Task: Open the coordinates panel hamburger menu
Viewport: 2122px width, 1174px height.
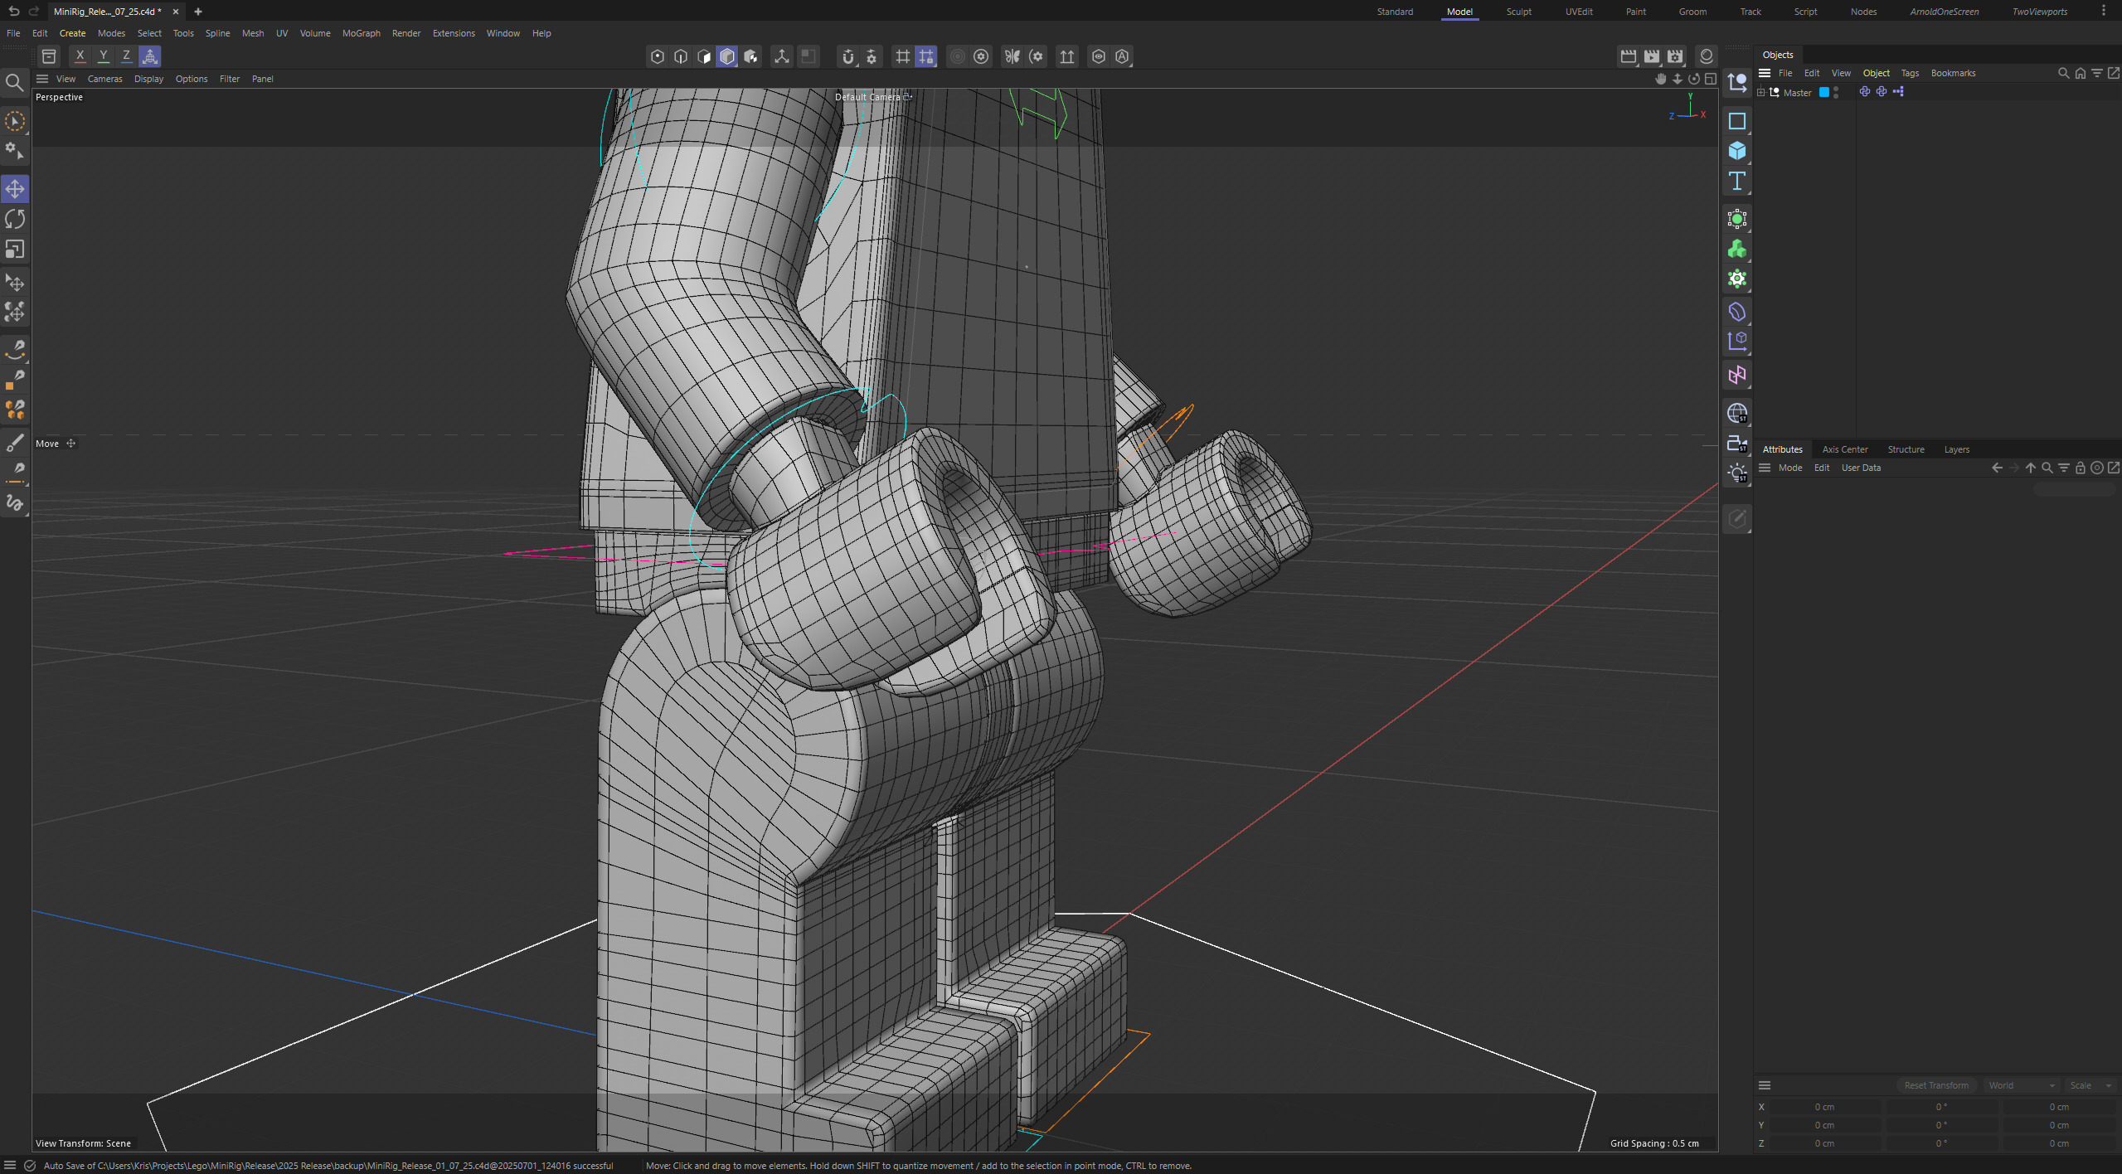Action: 1765,1085
